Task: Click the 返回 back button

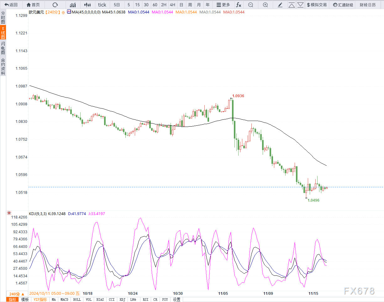Action: [11, 5]
